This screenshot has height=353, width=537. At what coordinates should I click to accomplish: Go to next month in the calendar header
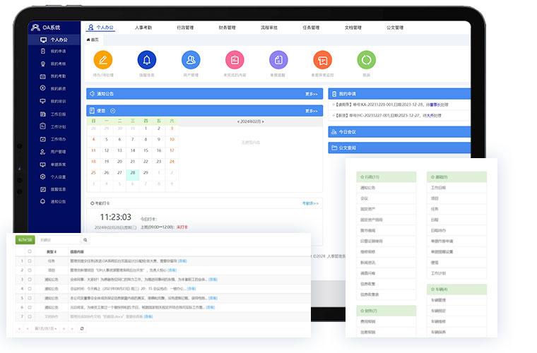263,121
